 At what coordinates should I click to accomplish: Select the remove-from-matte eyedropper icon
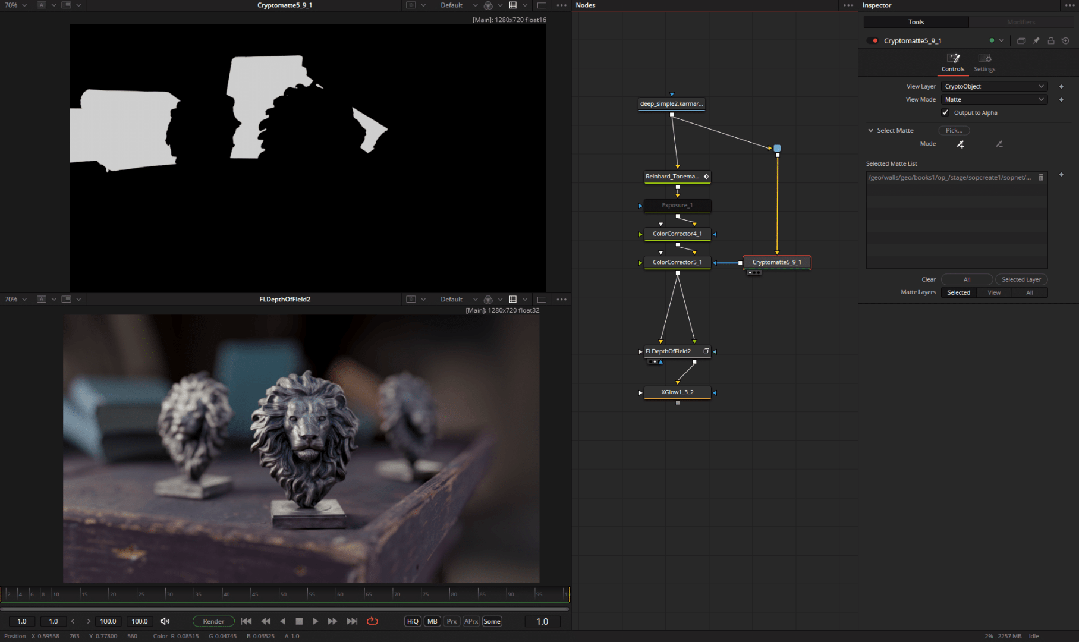click(x=999, y=144)
